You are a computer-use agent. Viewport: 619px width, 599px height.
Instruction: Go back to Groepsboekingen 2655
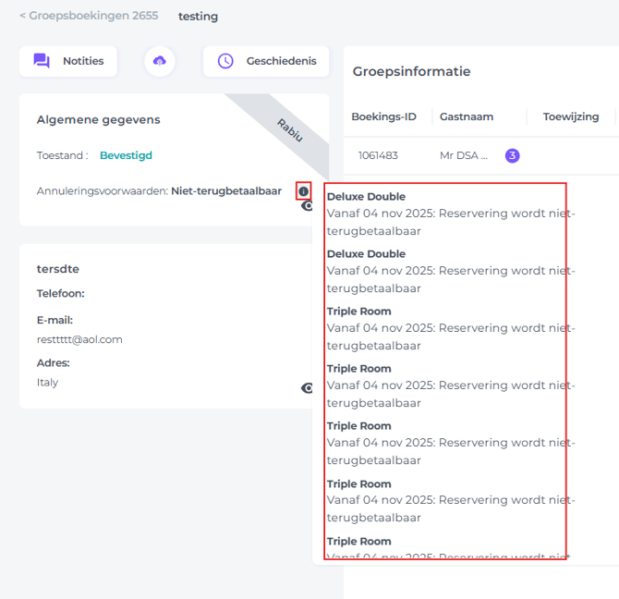click(x=89, y=16)
